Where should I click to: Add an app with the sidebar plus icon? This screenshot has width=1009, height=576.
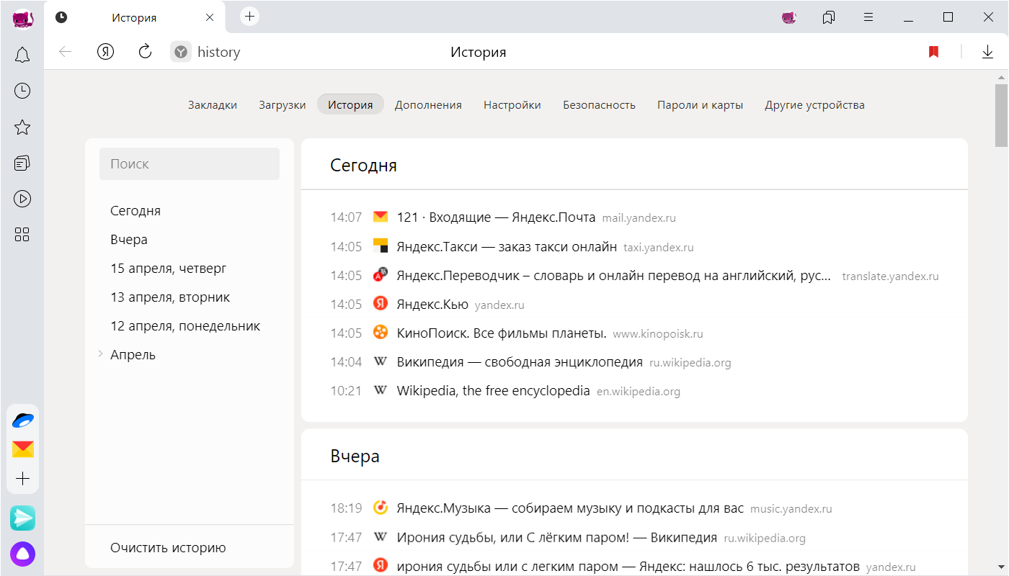click(23, 479)
